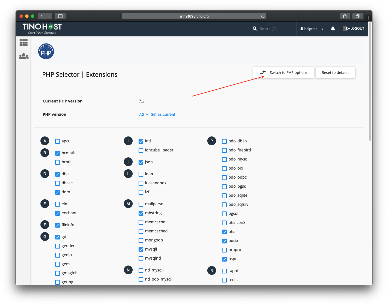Enable the apcu extension checkbox

57,141
